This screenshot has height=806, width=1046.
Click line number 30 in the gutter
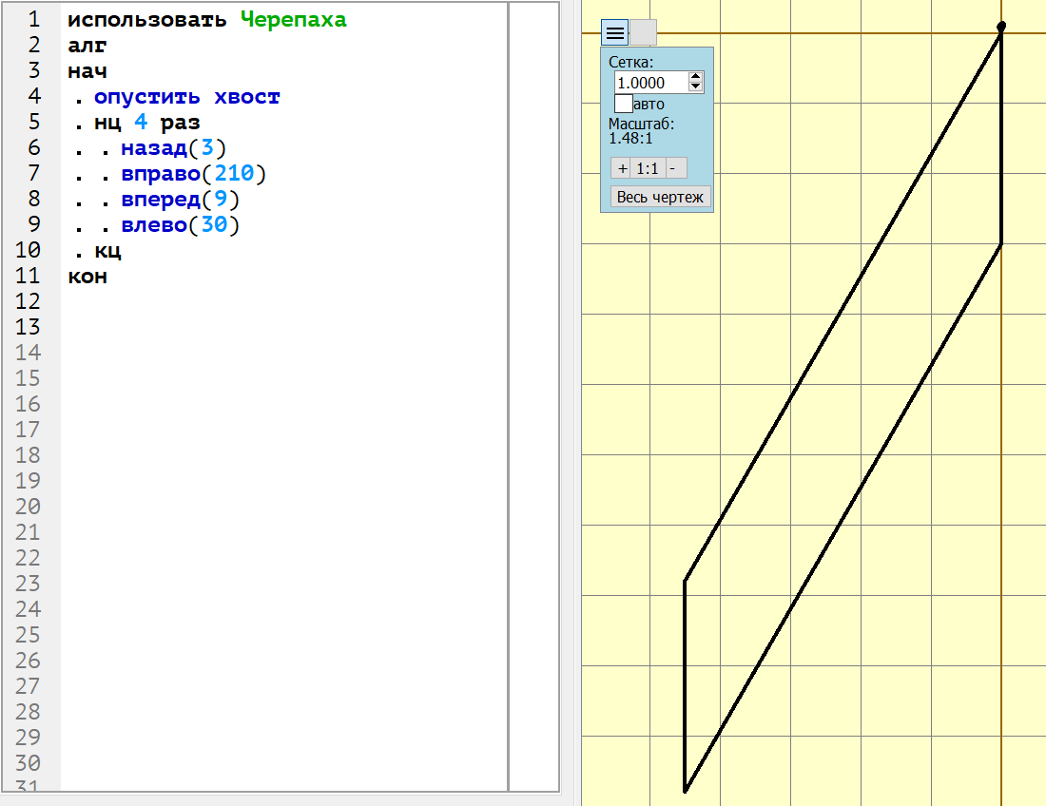[x=28, y=762]
